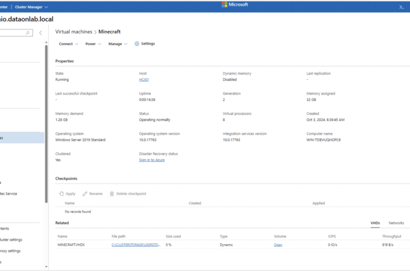Click the Open volume link

278,245
